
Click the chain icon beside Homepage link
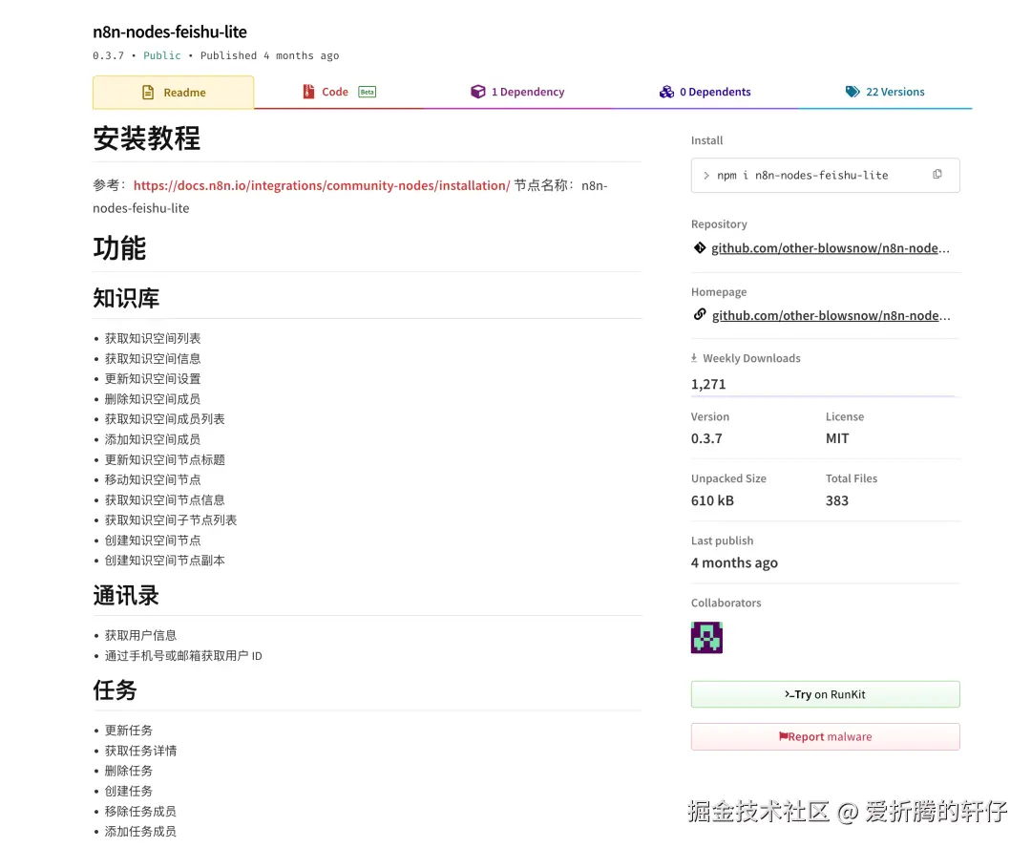[700, 314]
